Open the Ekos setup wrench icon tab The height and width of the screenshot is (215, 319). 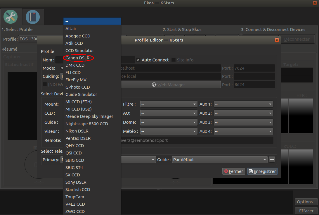tap(11, 17)
